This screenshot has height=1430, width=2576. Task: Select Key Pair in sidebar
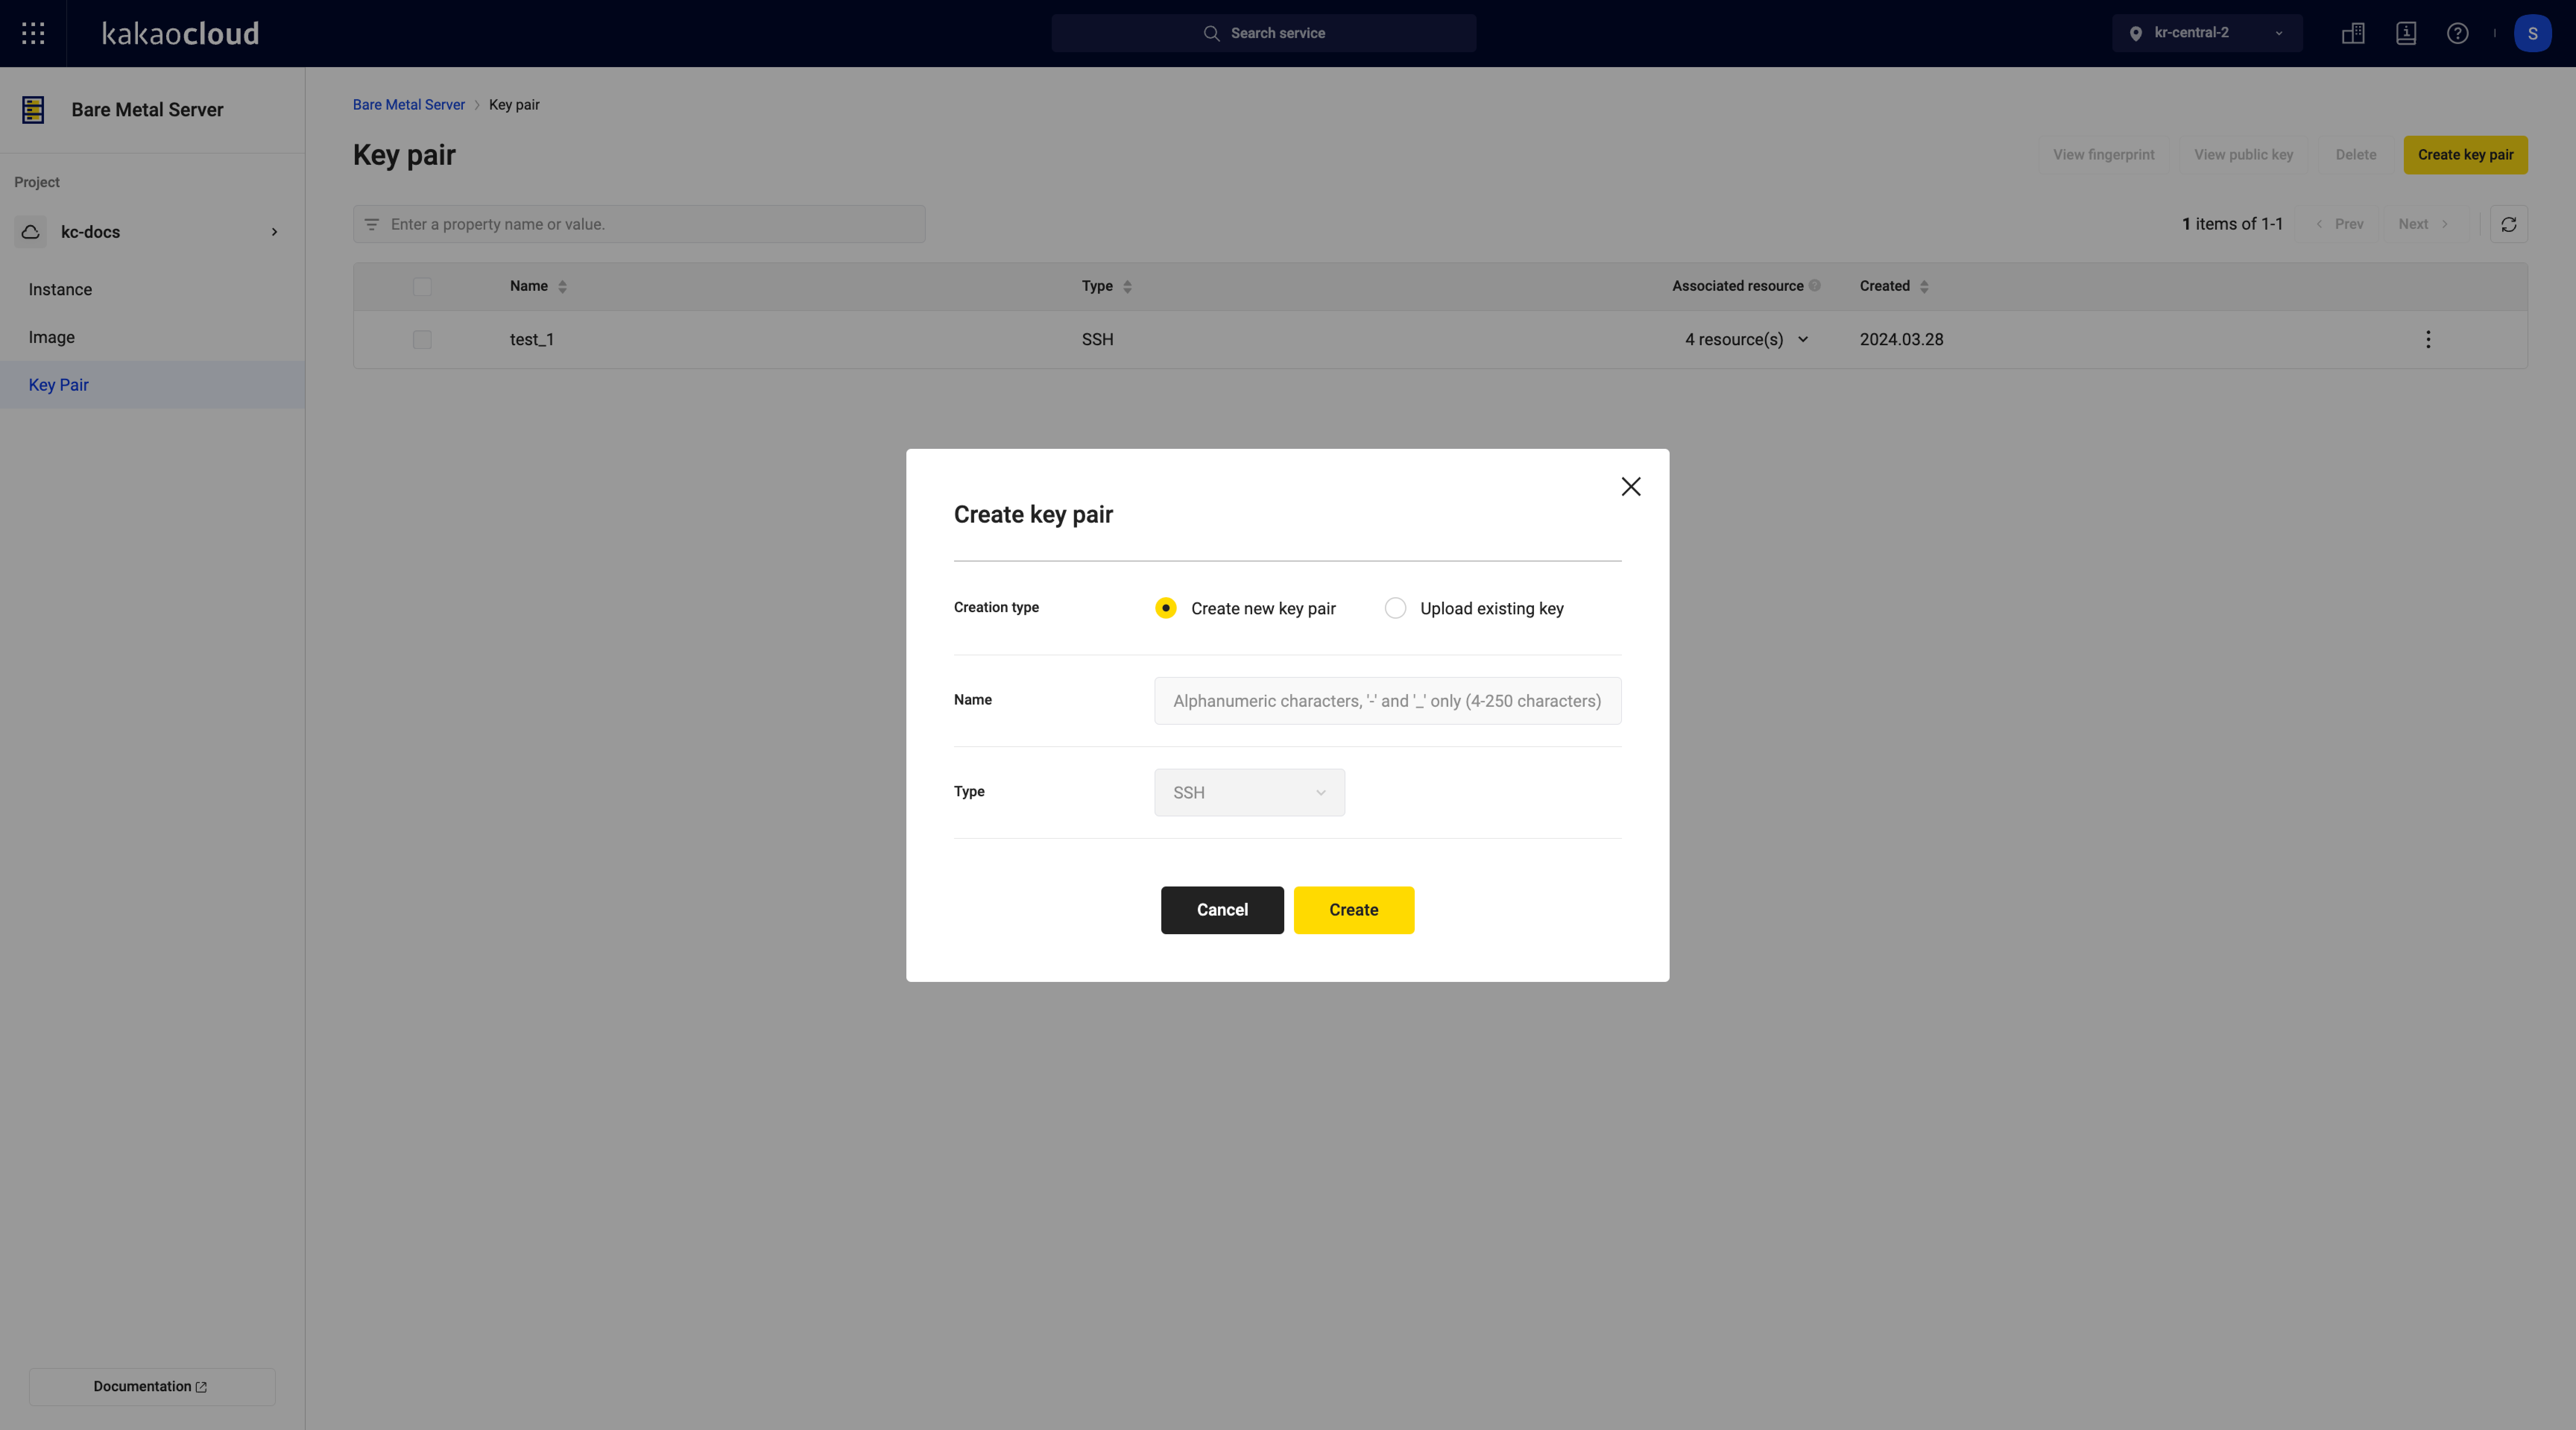click(152, 385)
